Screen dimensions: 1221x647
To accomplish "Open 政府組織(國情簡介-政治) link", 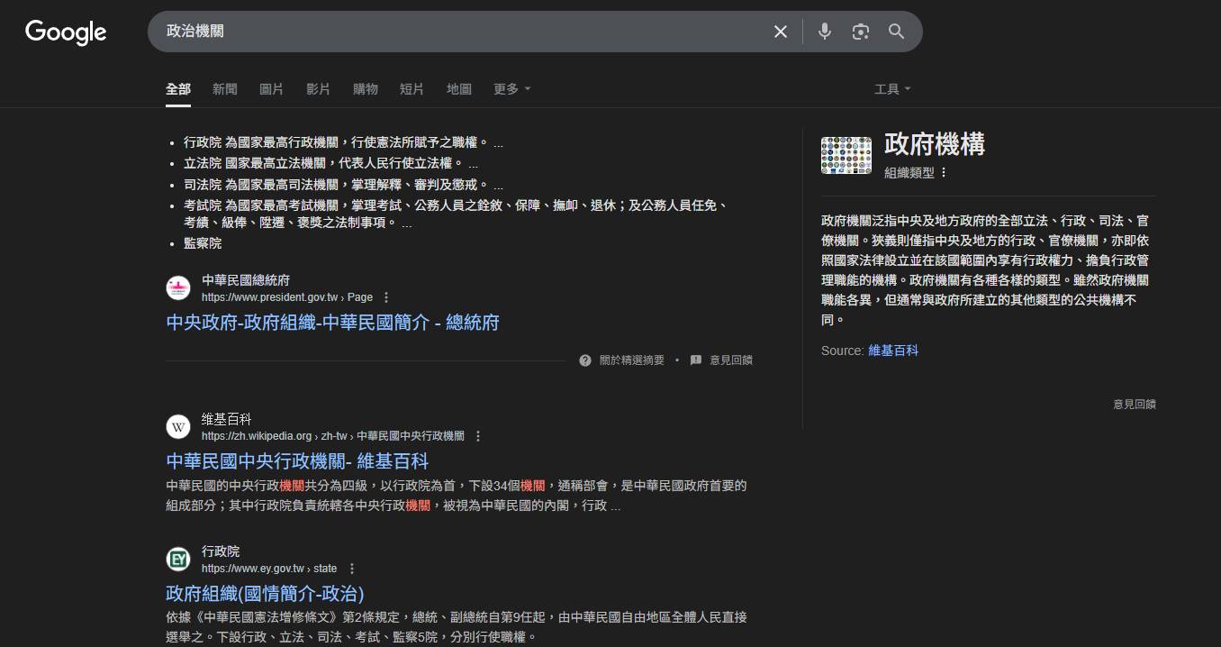I will coord(265,594).
